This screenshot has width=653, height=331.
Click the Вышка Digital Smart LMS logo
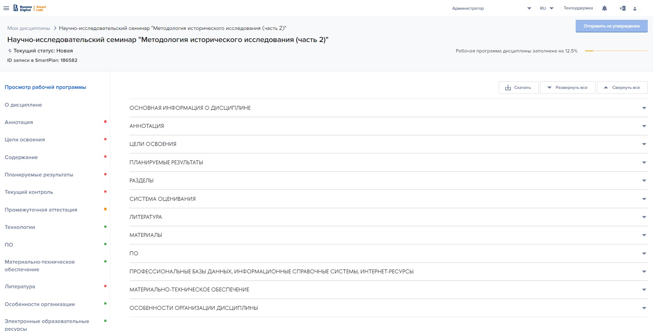(30, 8)
